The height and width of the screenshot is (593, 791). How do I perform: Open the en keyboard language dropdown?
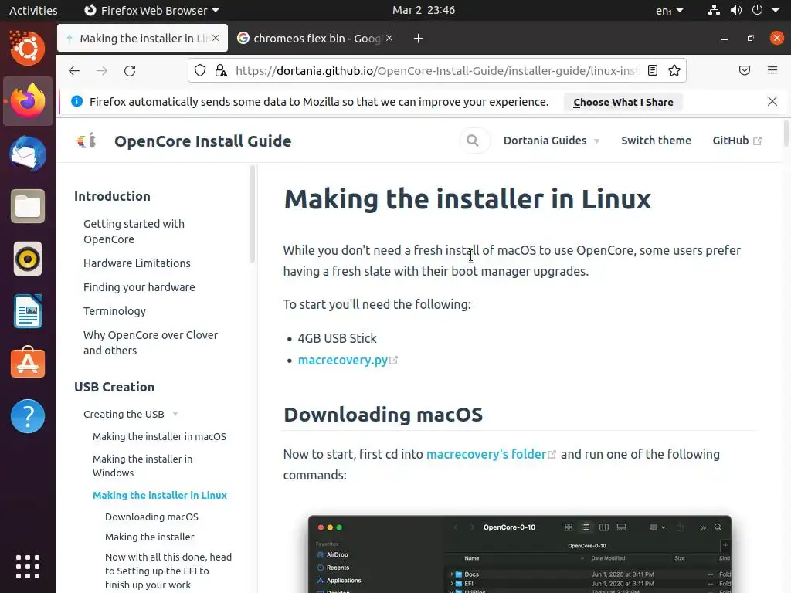(x=670, y=11)
